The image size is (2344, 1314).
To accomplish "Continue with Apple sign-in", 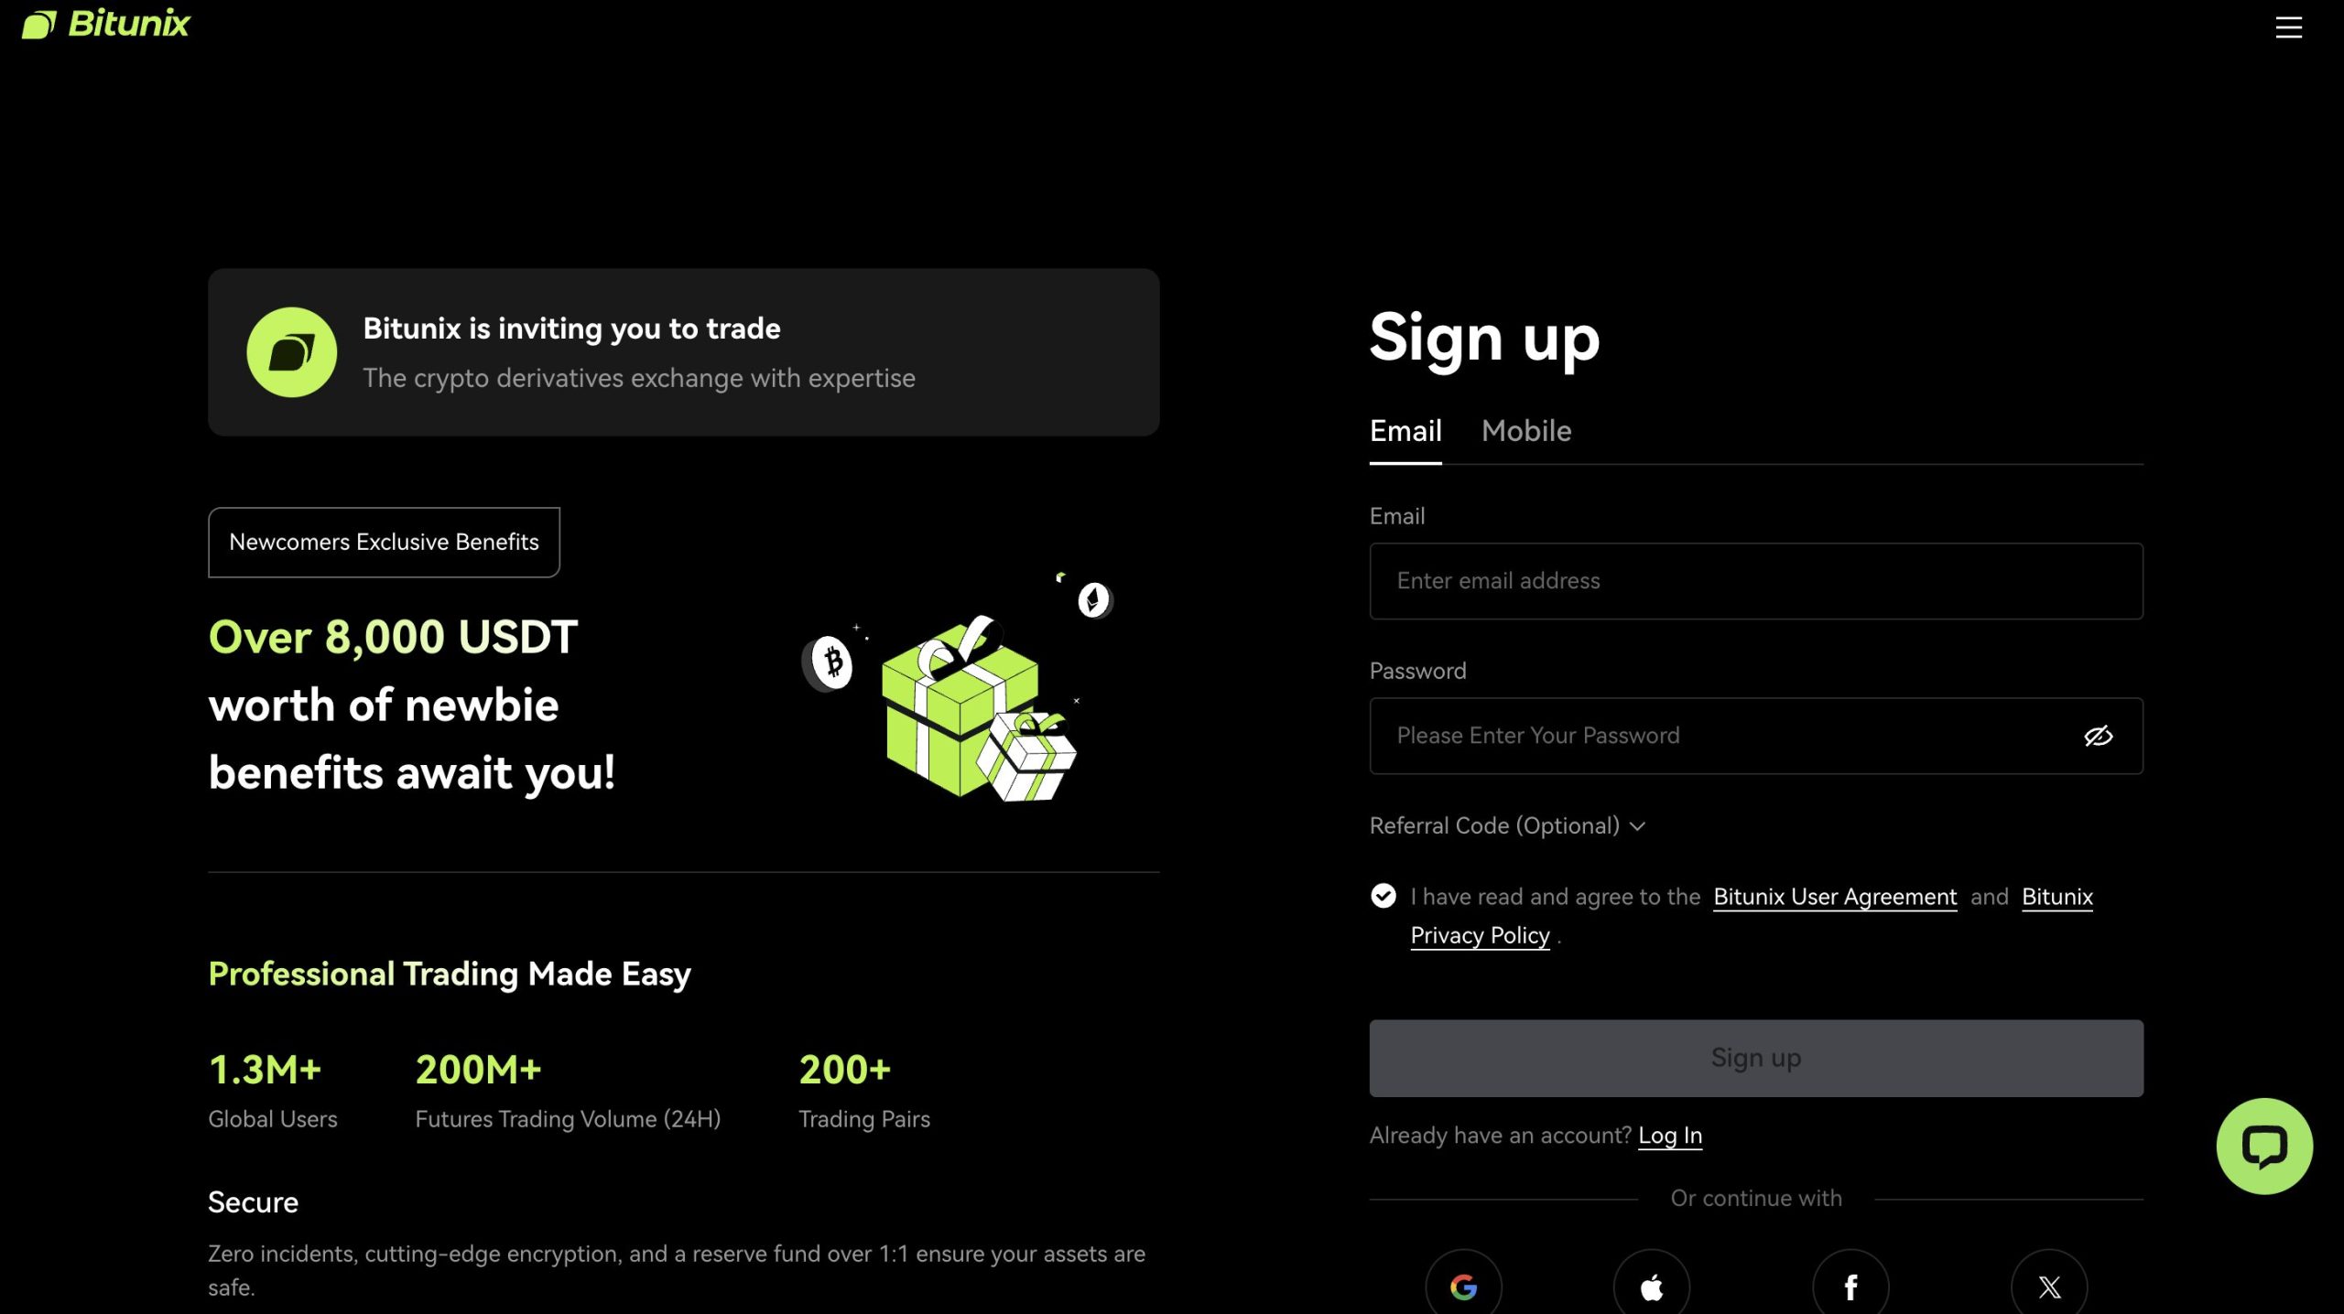I will [1651, 1287].
